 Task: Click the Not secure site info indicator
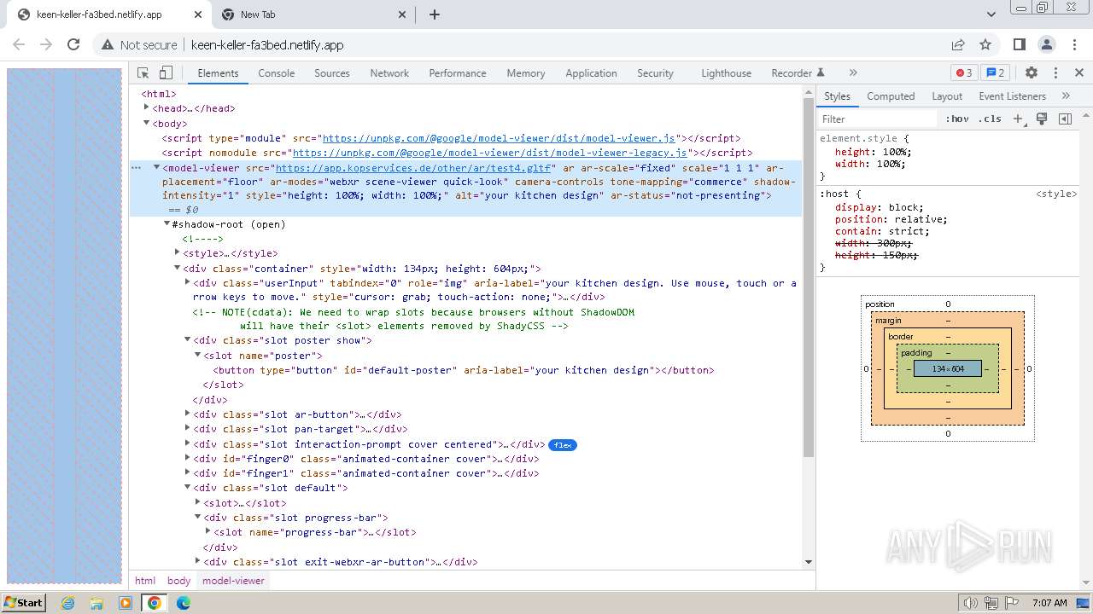(140, 45)
